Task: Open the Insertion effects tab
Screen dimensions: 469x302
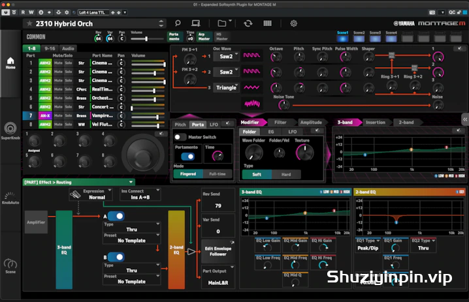Action: (x=376, y=122)
